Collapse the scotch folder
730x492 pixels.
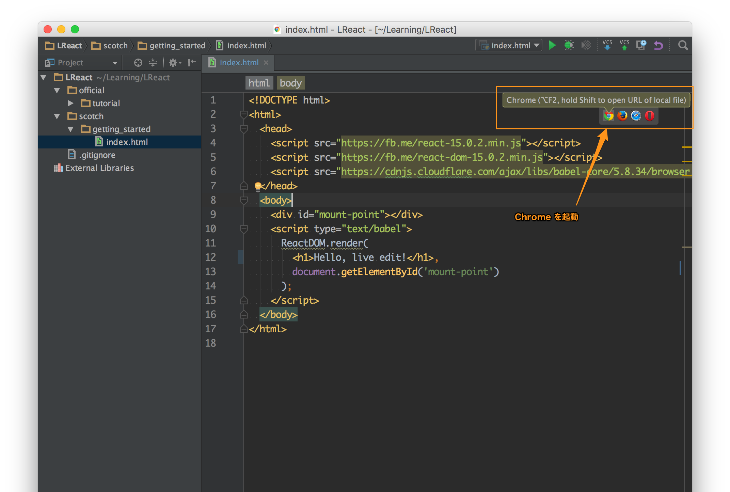tap(57, 116)
